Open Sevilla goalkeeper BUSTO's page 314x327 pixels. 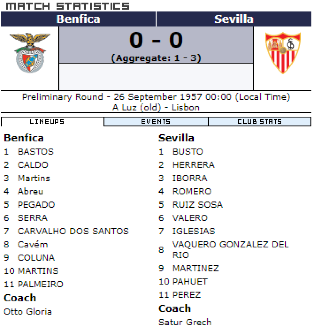[x=188, y=152]
